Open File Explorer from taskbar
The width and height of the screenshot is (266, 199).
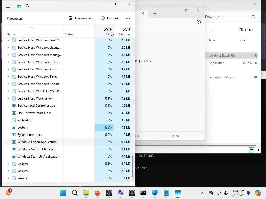coord(86,193)
